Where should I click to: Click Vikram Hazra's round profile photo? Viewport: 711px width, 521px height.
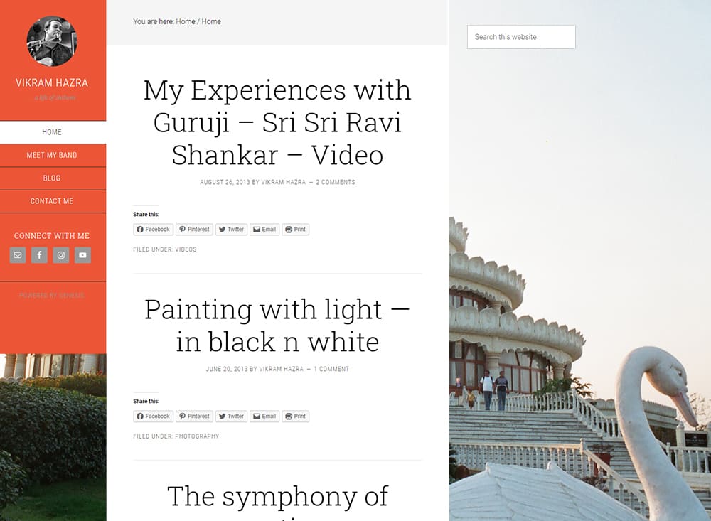click(52, 41)
